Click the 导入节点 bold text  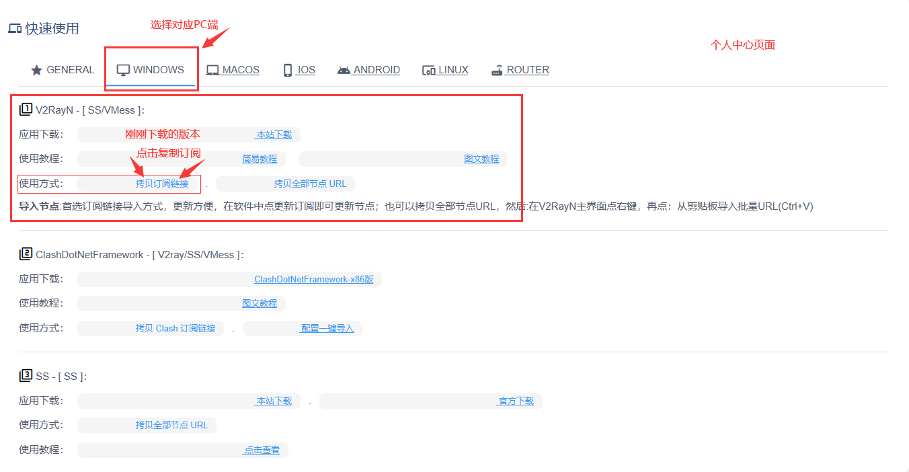pyautogui.click(x=39, y=206)
